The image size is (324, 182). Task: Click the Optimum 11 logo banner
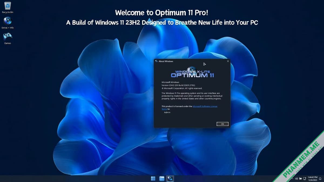click(192, 72)
